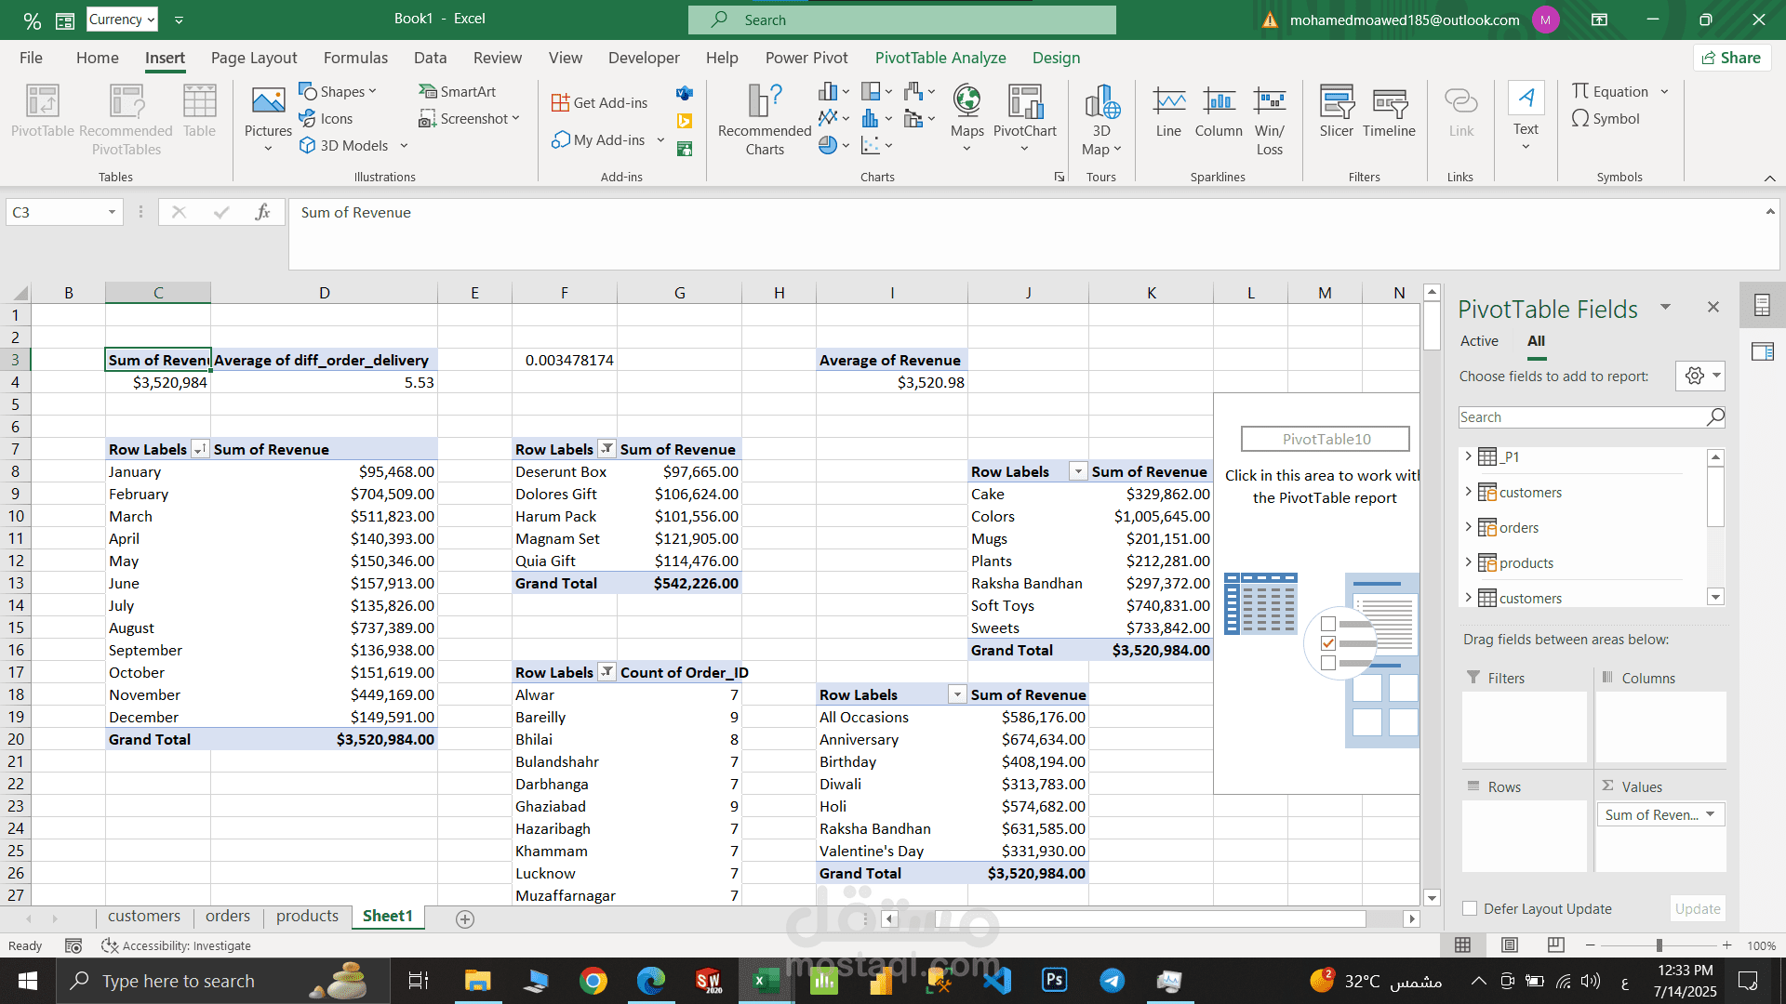Image resolution: width=1786 pixels, height=1004 pixels.
Task: Click the Share button
Action: 1731,58
